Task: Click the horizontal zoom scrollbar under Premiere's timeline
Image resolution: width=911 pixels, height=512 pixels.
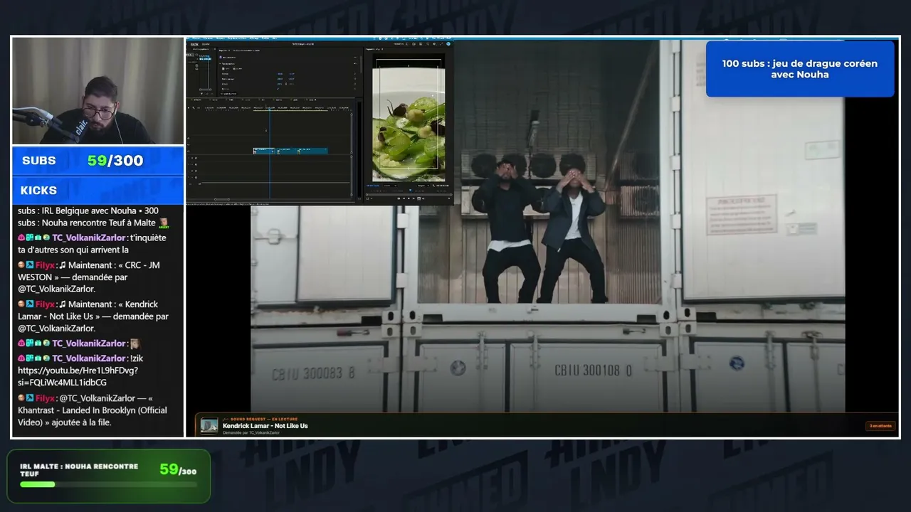Action: (221, 200)
